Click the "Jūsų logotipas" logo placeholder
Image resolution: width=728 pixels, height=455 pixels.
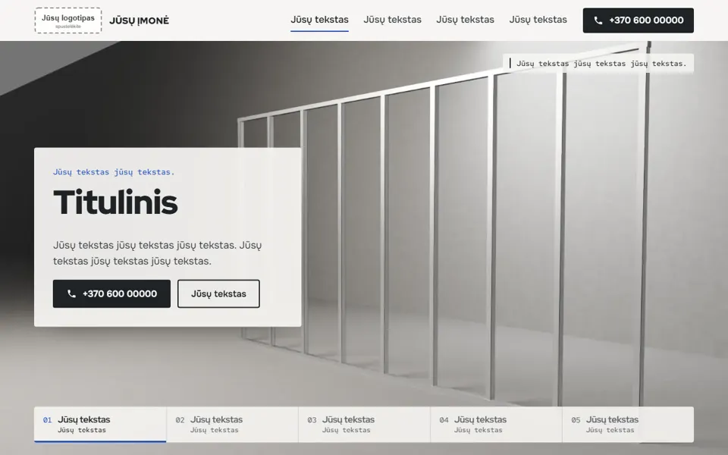coord(68,20)
